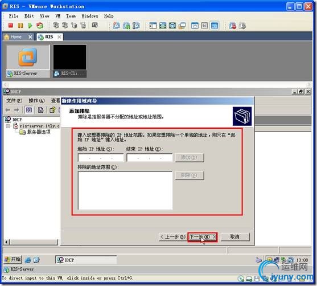Restore the DHCP console window
Viewport: 317px width, 286px height.
(301, 92)
